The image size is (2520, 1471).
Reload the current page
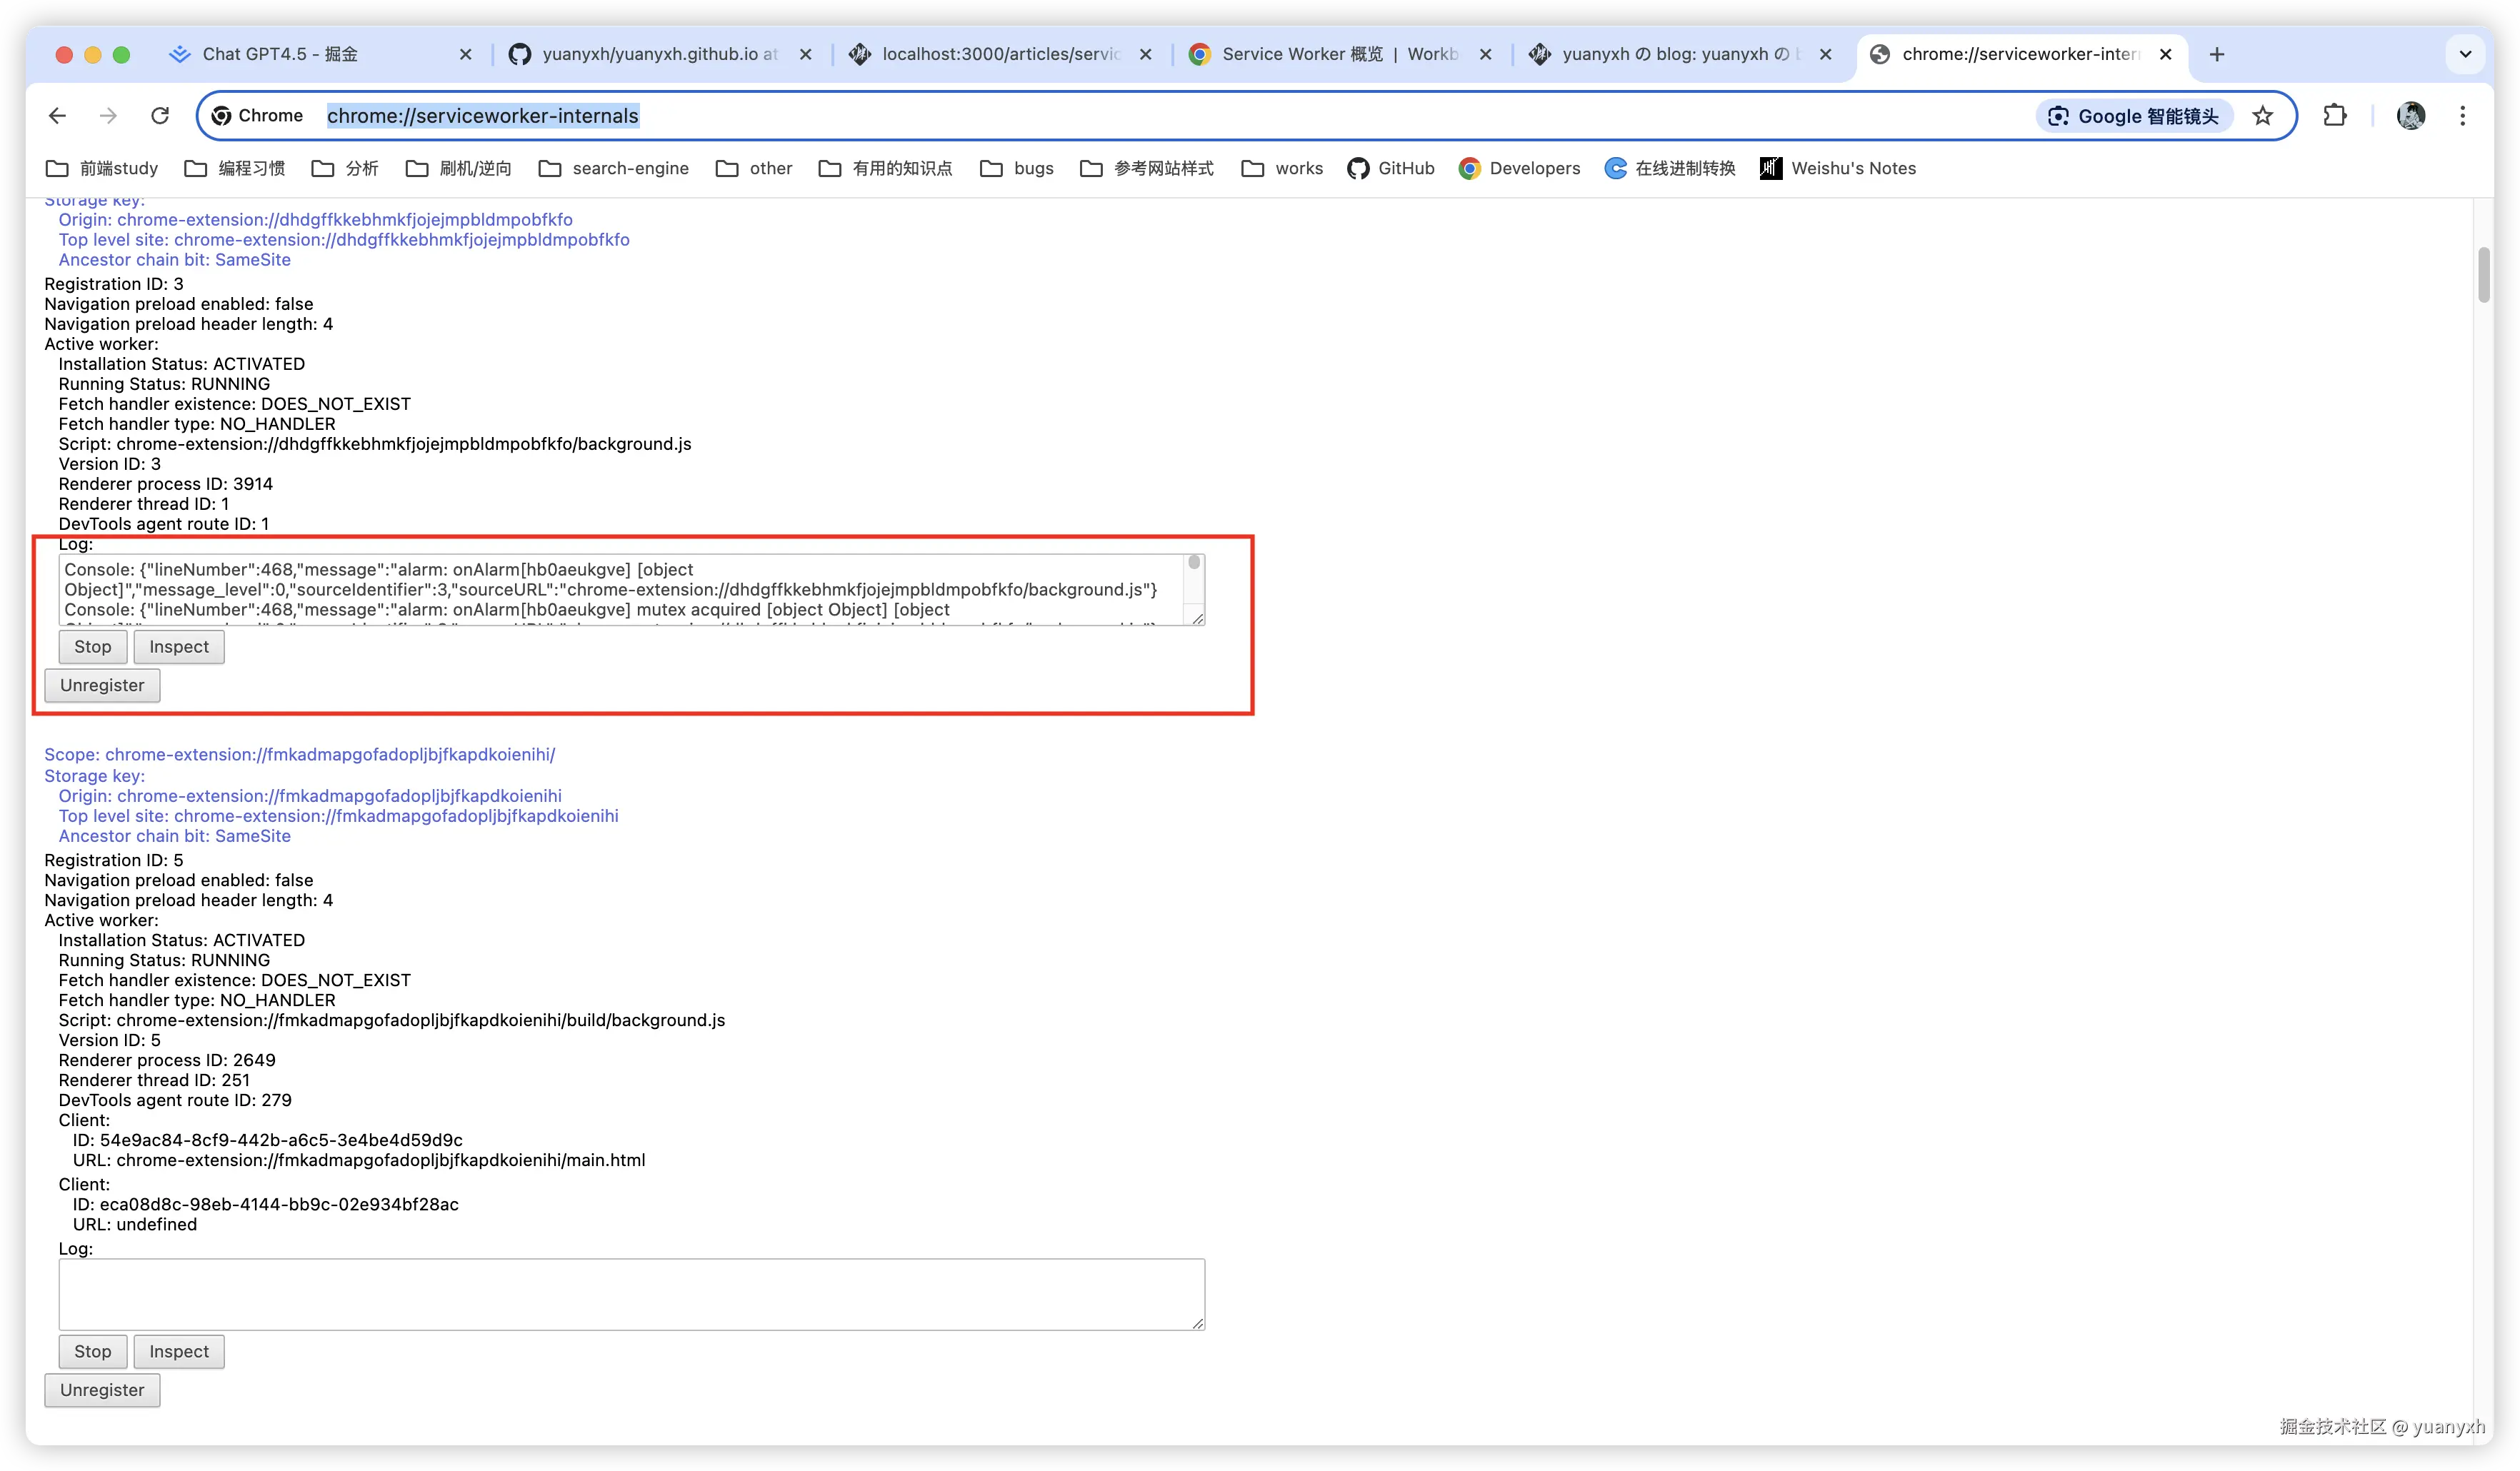[160, 116]
